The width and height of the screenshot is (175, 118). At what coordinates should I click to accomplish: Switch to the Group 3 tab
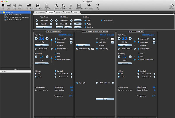pyautogui.click(x=67, y=13)
